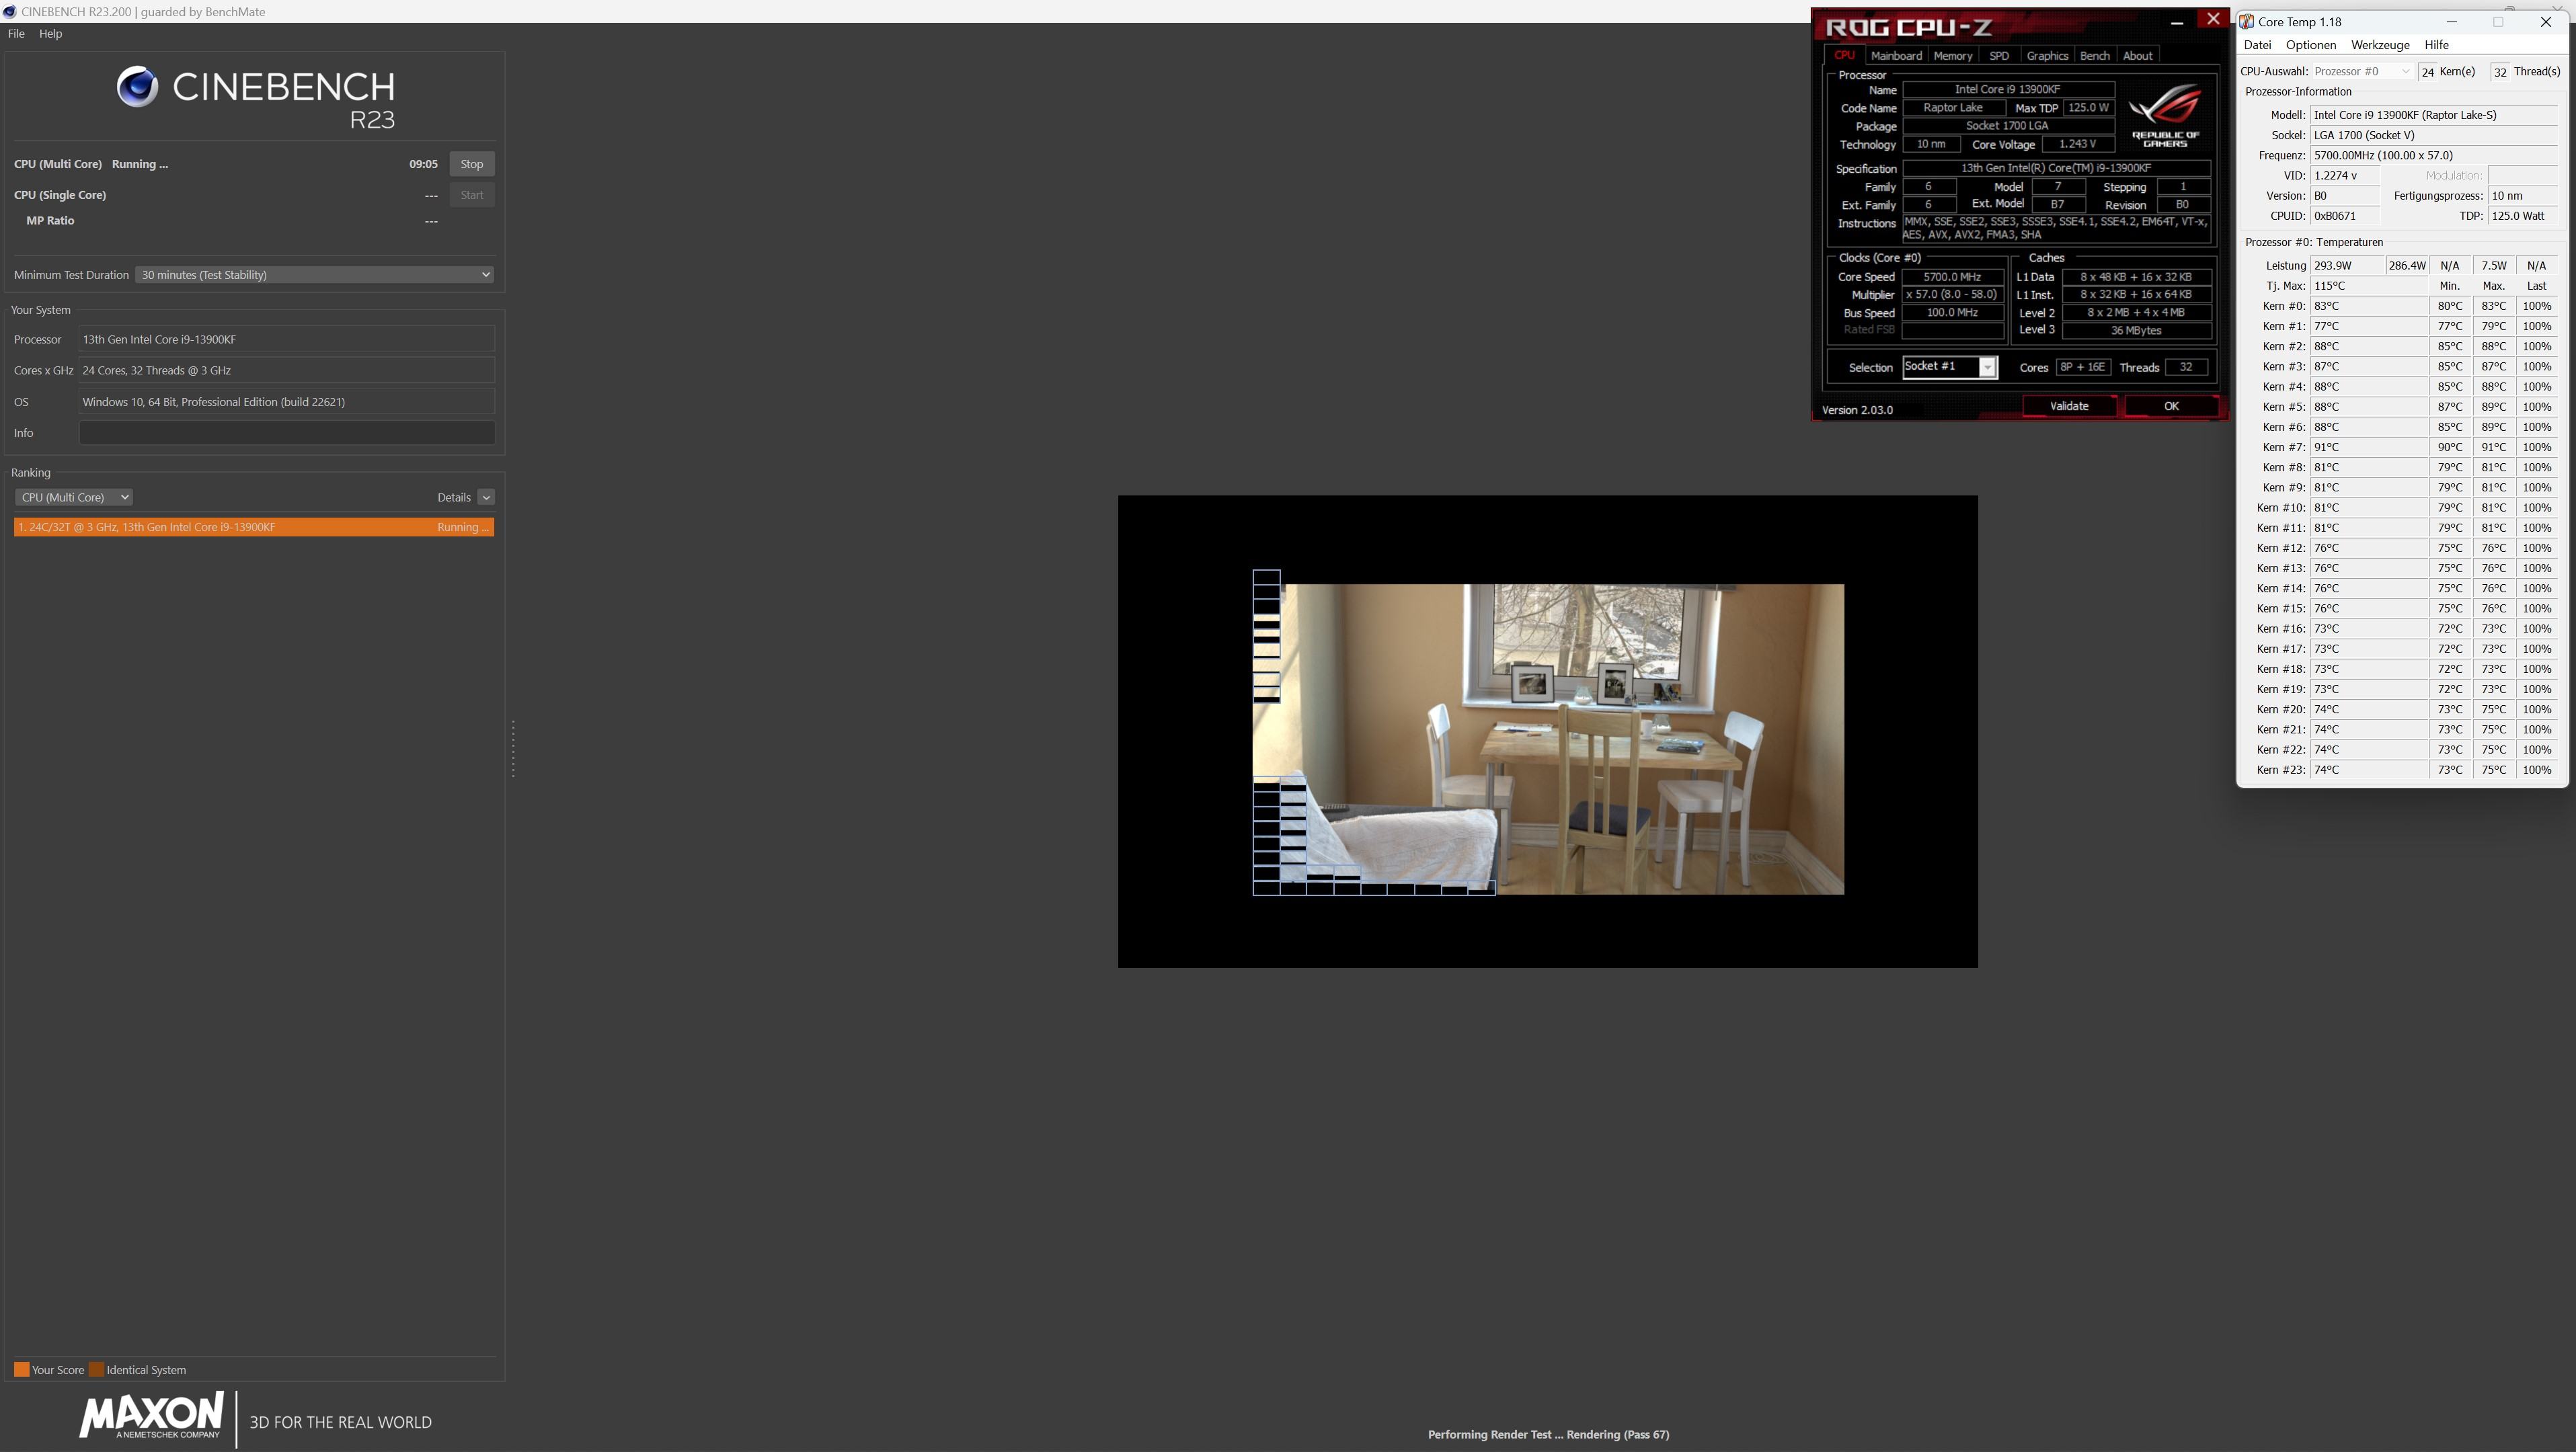
Task: Click the Info text field
Action: pyautogui.click(x=286, y=433)
